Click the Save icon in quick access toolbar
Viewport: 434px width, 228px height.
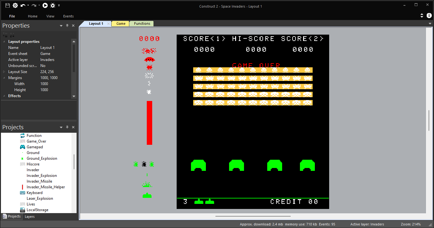click(8, 5)
